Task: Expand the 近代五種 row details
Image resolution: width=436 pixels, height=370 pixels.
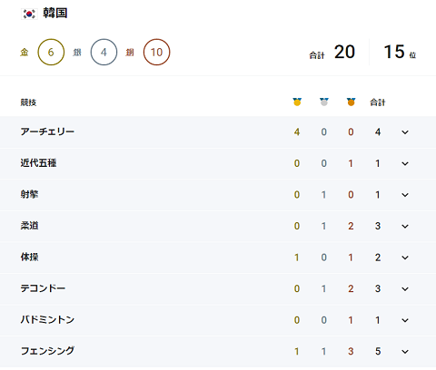Action: point(405,163)
